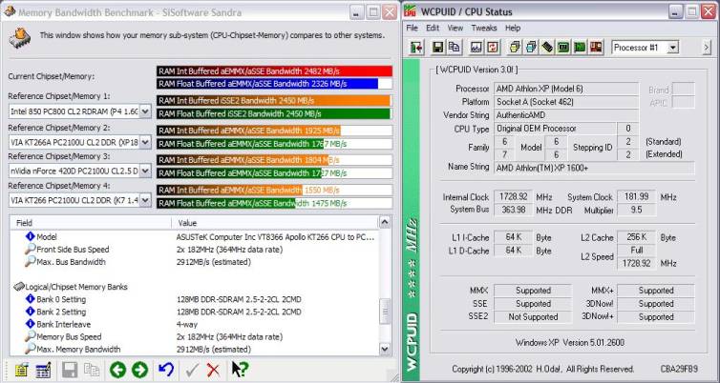Click the Value column header

[x=275, y=223]
